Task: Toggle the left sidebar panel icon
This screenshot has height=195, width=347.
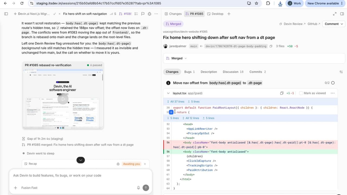Action: (x=6, y=14)
